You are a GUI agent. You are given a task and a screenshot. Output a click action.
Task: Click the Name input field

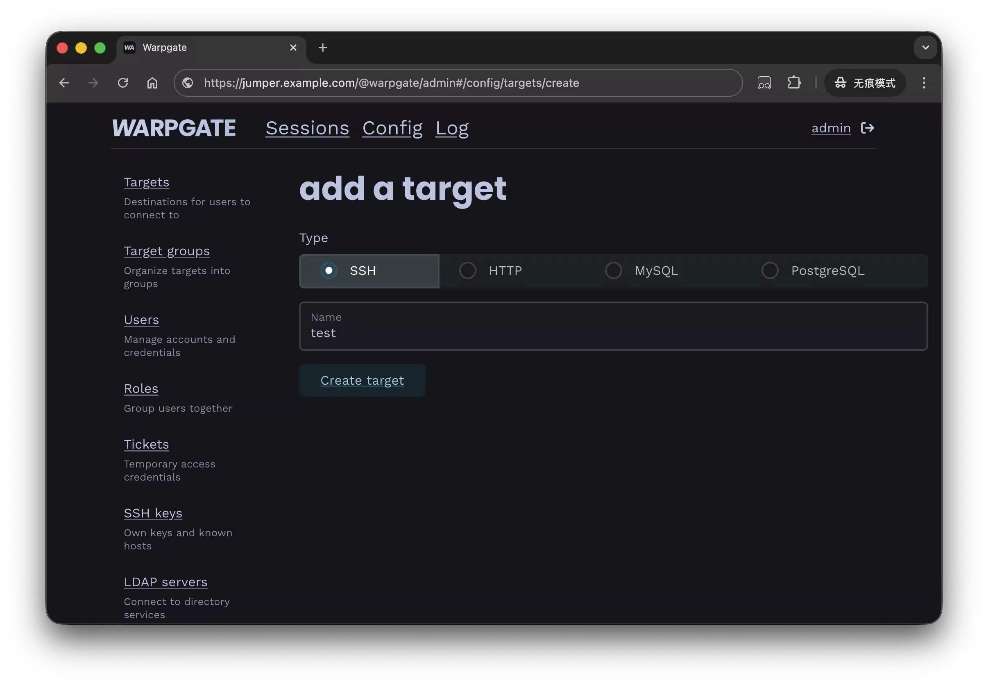tap(613, 326)
